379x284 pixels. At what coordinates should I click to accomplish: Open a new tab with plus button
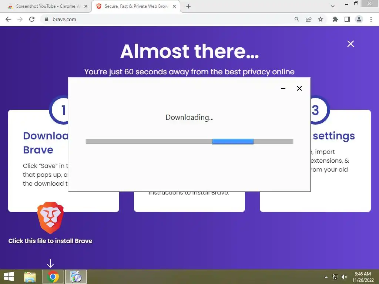pyautogui.click(x=188, y=7)
